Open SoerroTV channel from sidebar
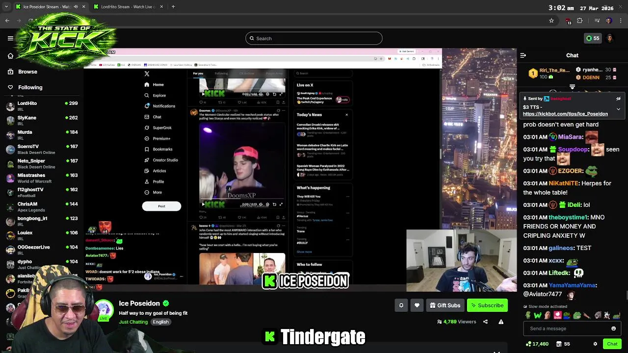 click(42, 149)
